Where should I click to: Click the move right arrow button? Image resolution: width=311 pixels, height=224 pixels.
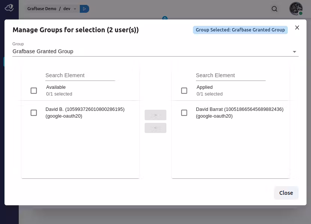[155, 115]
